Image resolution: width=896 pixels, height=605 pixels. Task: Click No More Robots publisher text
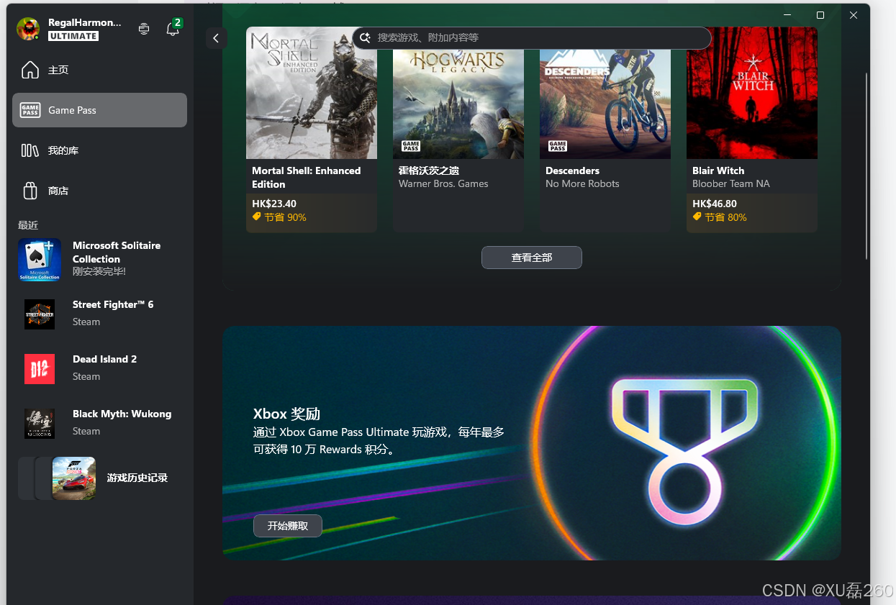[x=582, y=183]
